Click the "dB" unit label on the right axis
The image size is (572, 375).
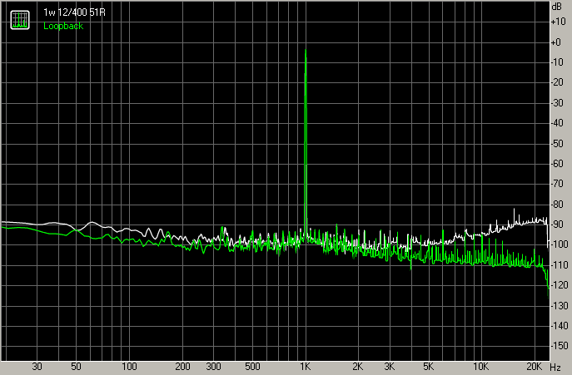click(557, 6)
